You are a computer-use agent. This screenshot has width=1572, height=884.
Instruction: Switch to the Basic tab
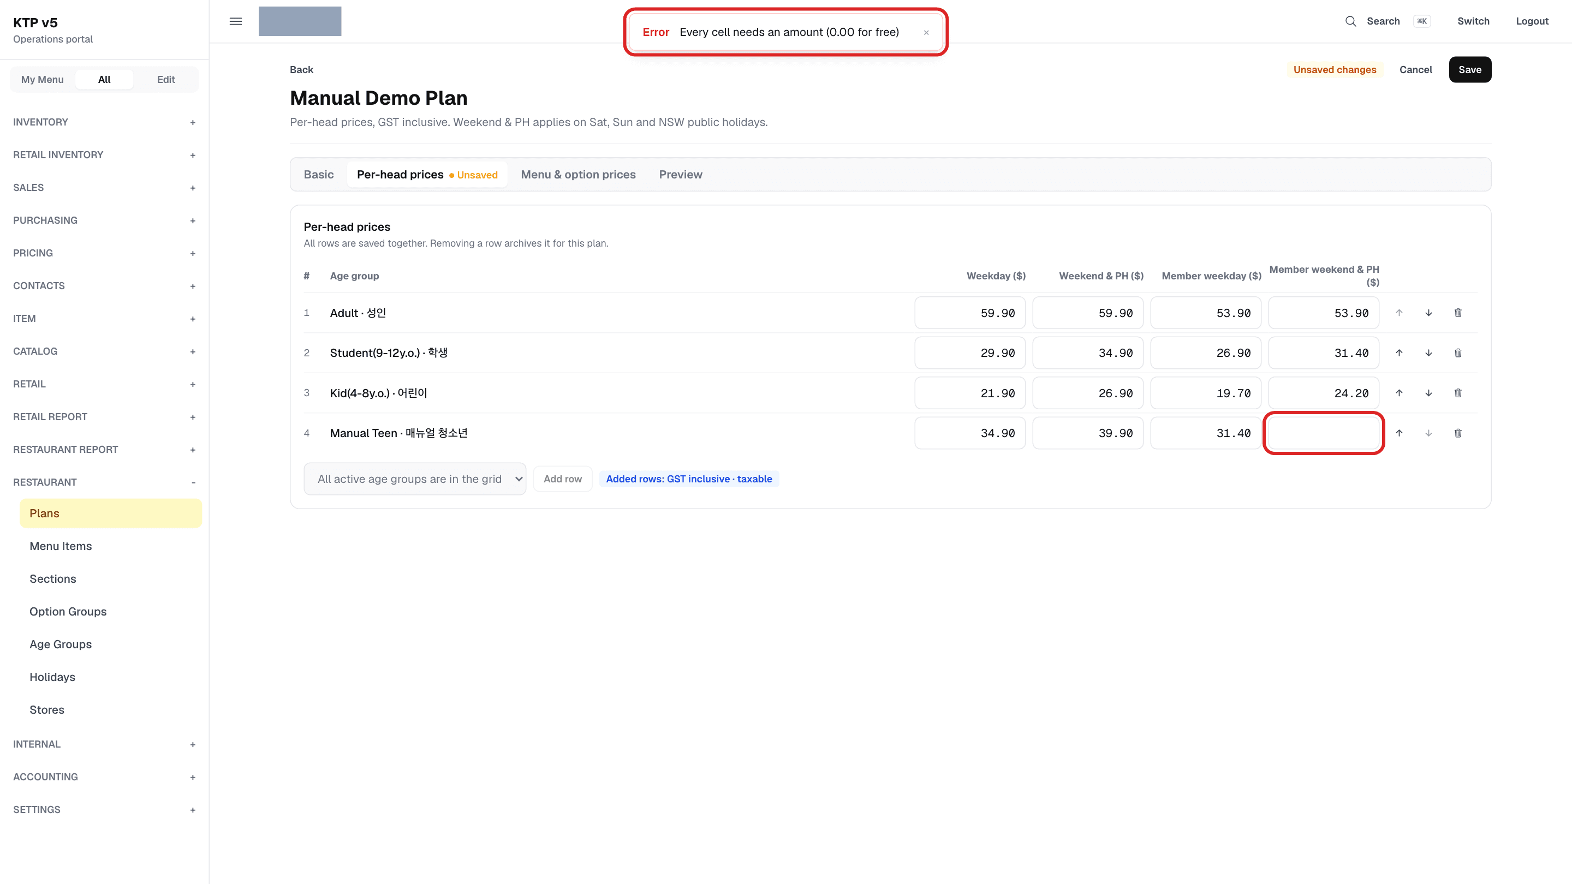tap(319, 175)
